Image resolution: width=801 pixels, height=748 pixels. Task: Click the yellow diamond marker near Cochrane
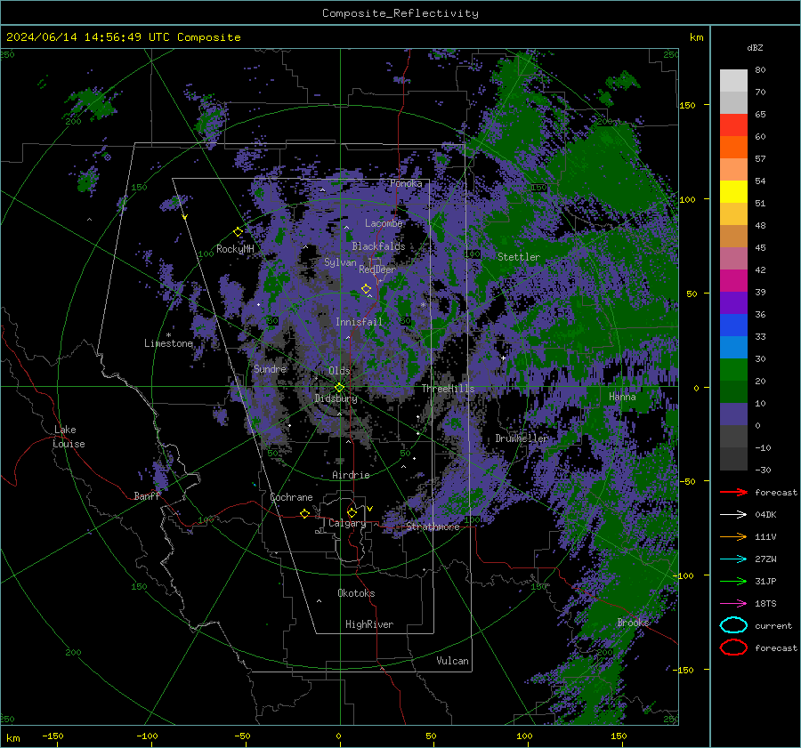coord(304,513)
